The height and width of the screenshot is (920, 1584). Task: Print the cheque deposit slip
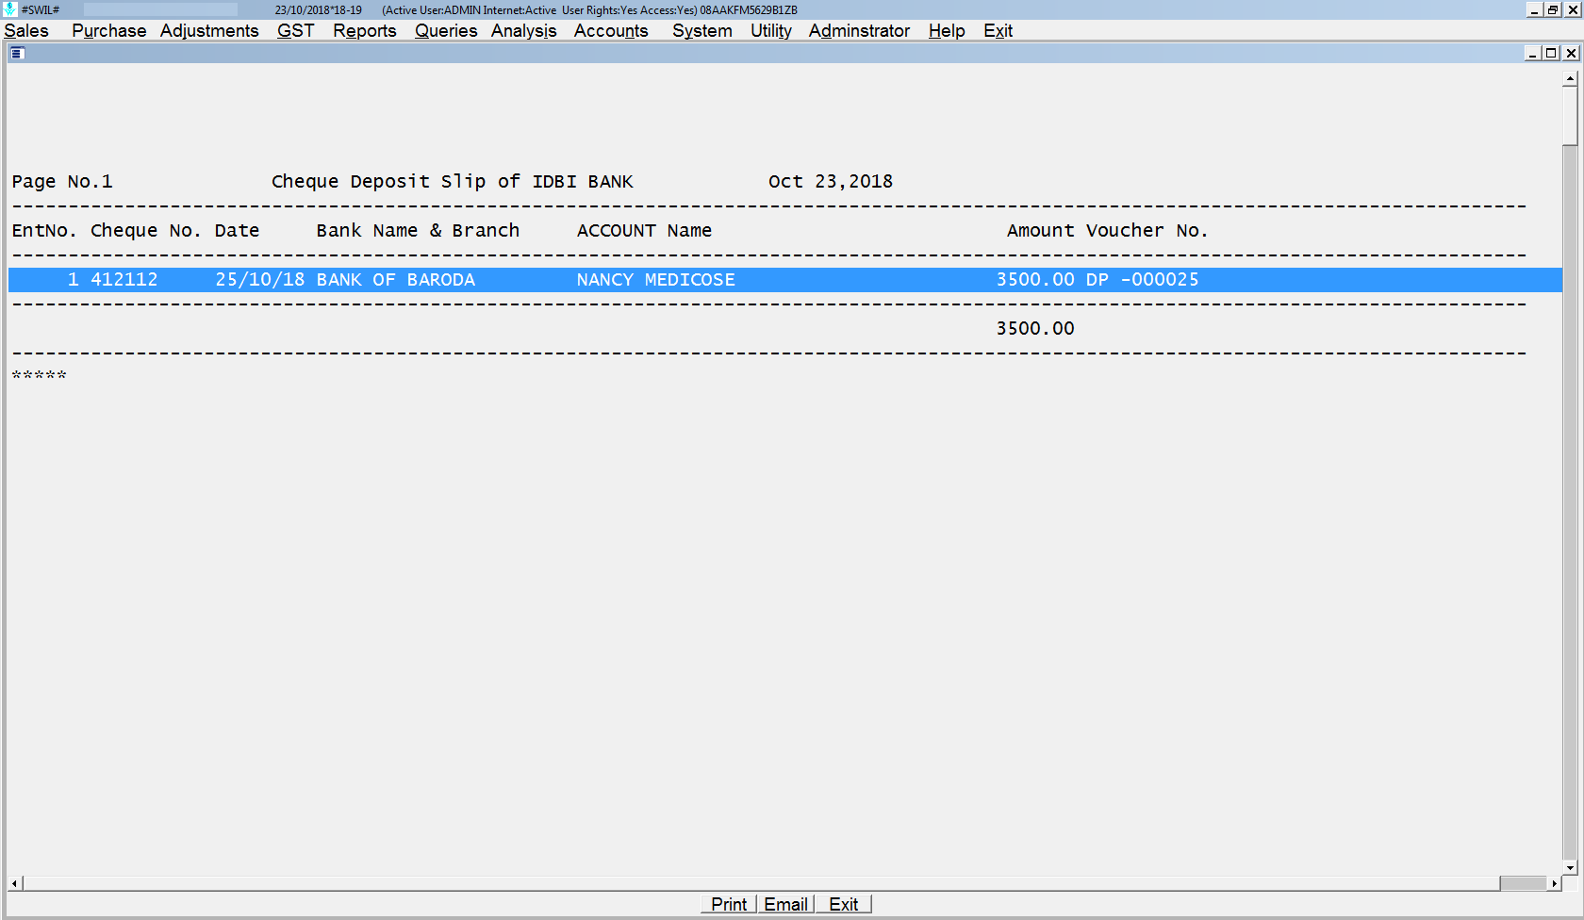click(x=729, y=905)
